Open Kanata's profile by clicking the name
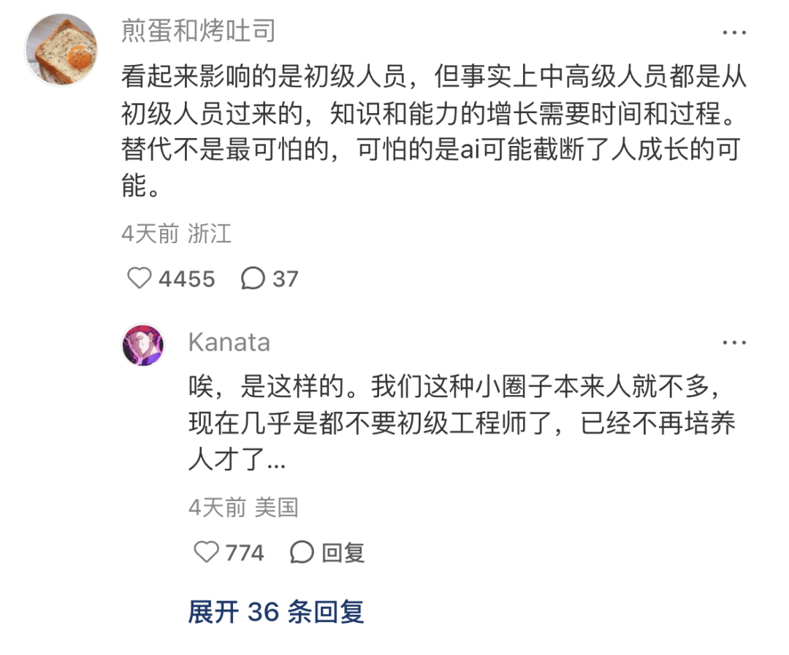The height and width of the screenshot is (655, 789). click(x=230, y=342)
